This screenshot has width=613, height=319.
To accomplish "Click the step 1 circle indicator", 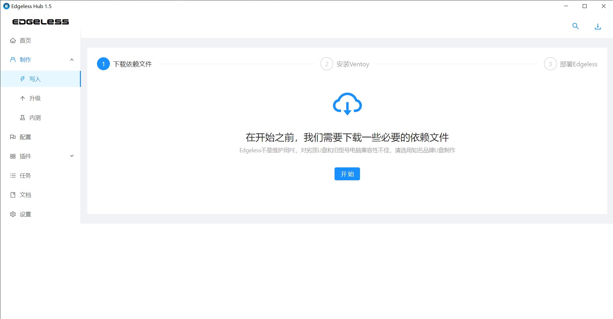I will click(x=103, y=64).
